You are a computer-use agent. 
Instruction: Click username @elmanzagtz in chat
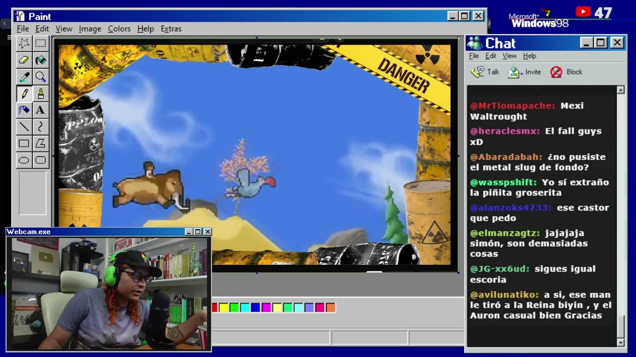505,233
